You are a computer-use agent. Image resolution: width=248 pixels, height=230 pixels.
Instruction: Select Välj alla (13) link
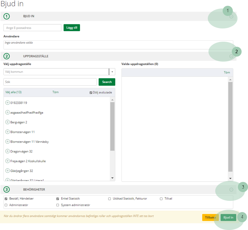(x=14, y=92)
